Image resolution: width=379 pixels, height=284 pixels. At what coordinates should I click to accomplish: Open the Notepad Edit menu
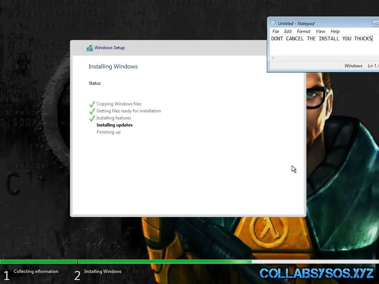[288, 31]
